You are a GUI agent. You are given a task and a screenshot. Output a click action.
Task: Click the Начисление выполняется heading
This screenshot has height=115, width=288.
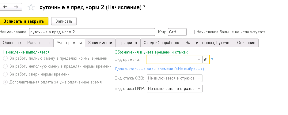27,52
